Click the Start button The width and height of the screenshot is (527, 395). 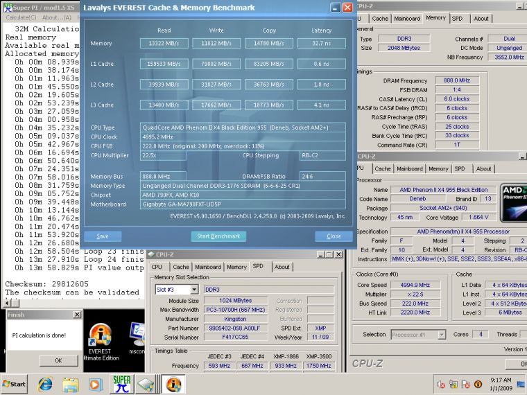coord(14,384)
